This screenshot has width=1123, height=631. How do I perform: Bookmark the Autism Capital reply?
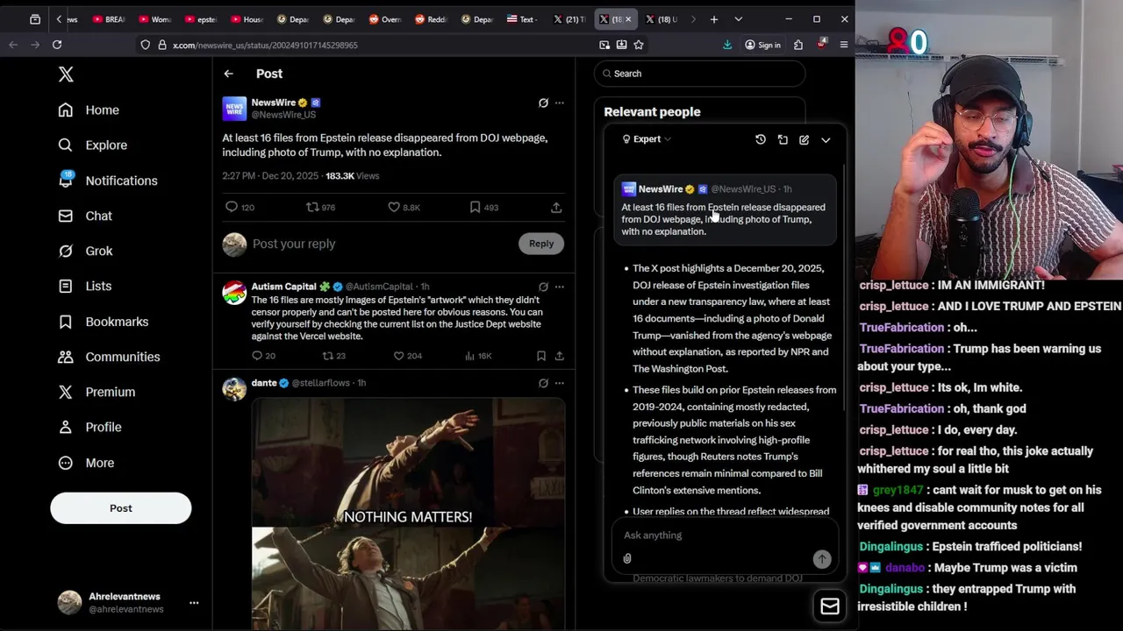[x=541, y=355]
